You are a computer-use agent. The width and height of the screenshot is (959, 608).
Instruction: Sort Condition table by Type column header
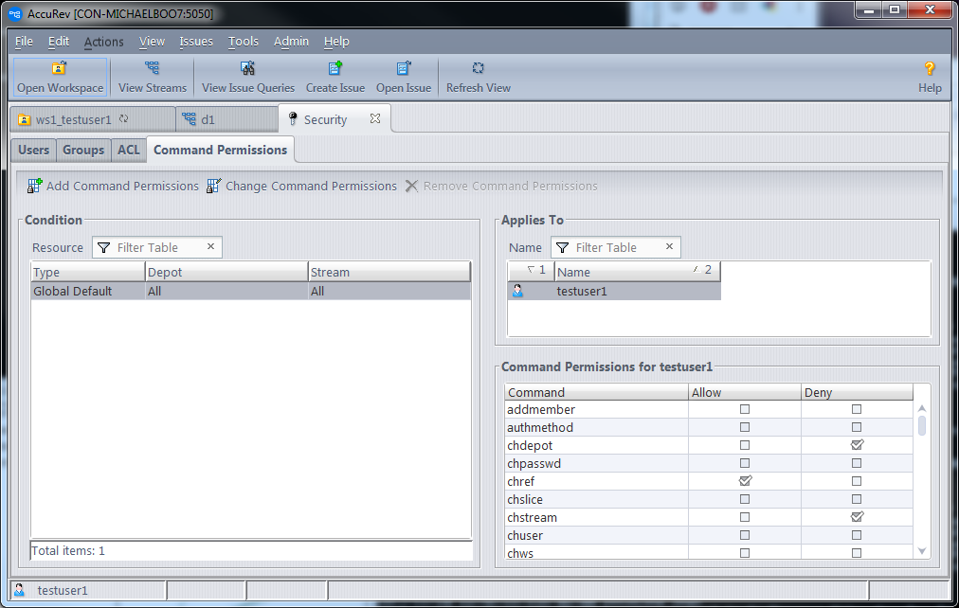pyautogui.click(x=87, y=273)
